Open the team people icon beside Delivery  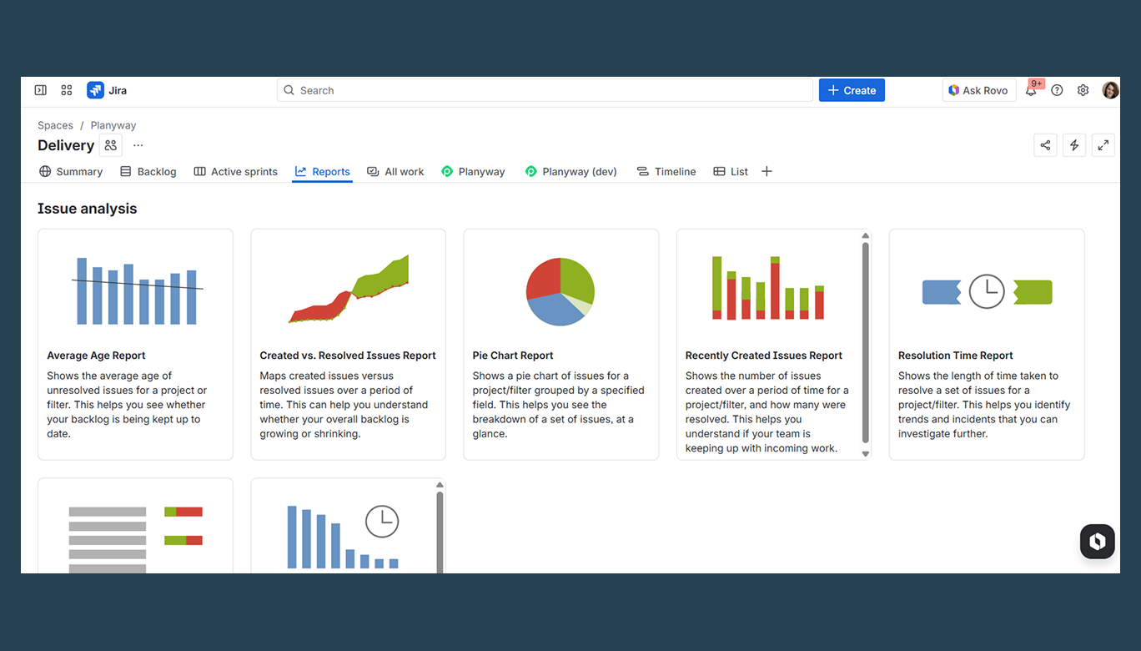click(x=111, y=145)
